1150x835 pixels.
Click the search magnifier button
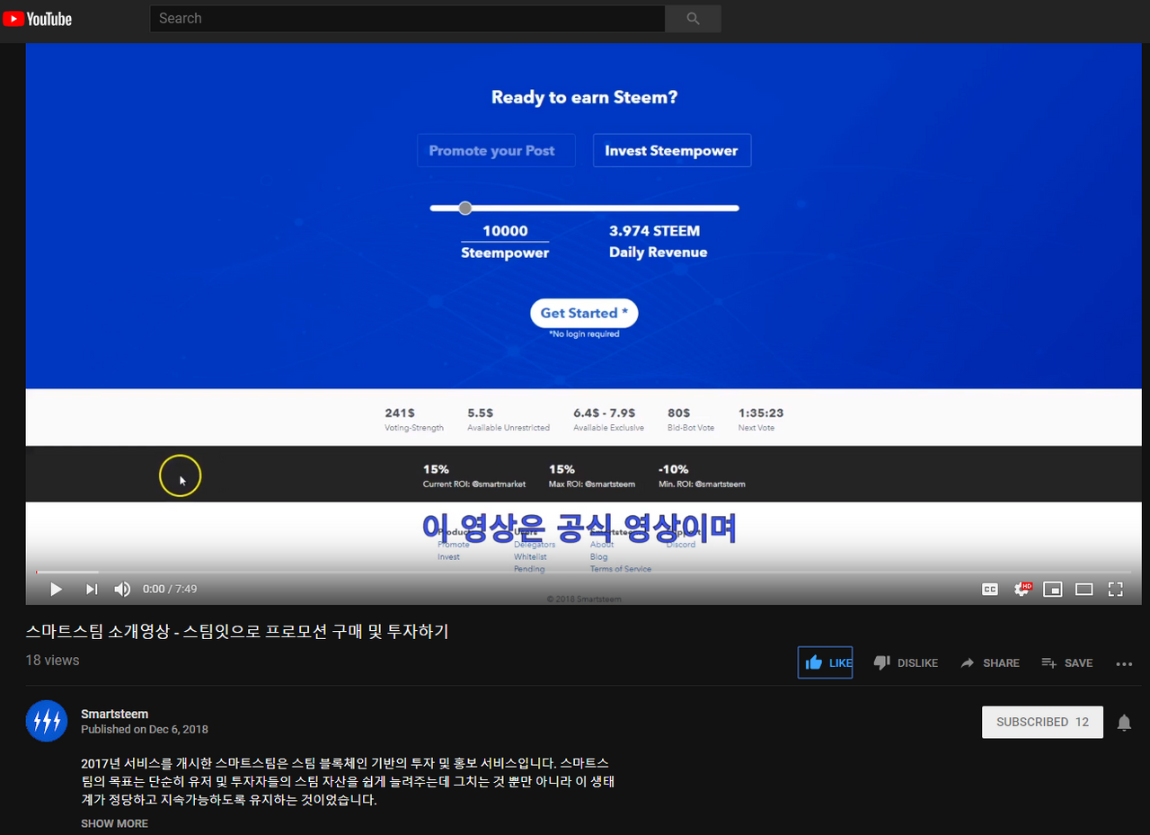coord(693,19)
